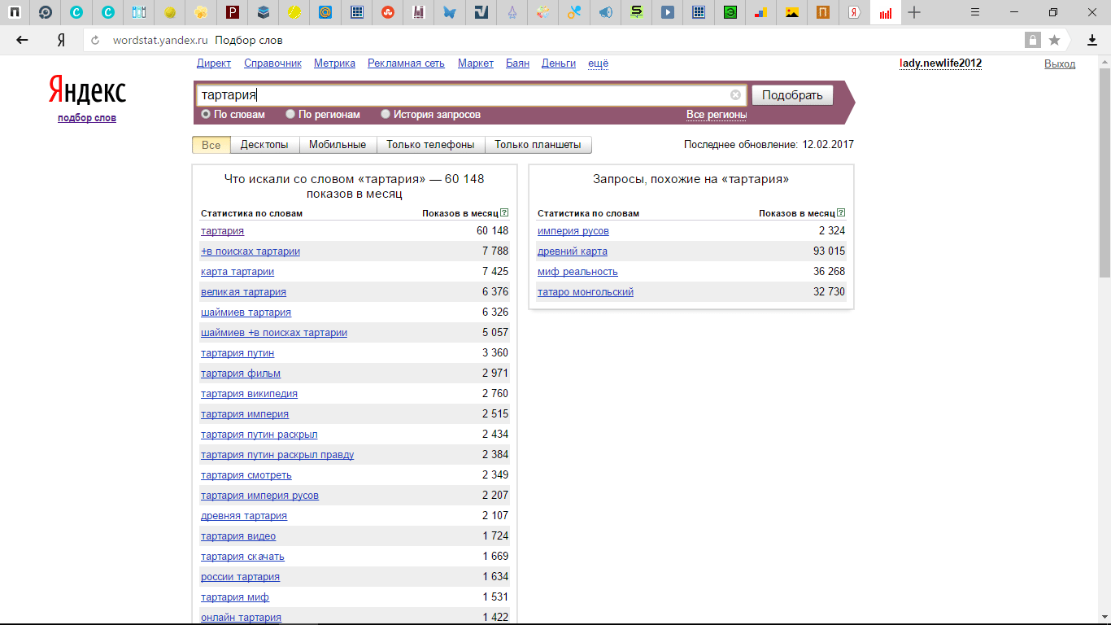Open the империя русов similar query
Screen dimensions: 1111x625
click(573, 231)
